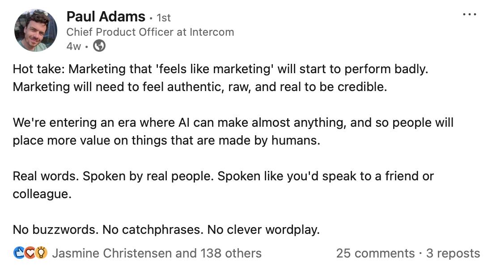Image resolution: width=492 pixels, height=266 pixels.
Task: View the 25 comments
Action: click(375, 253)
